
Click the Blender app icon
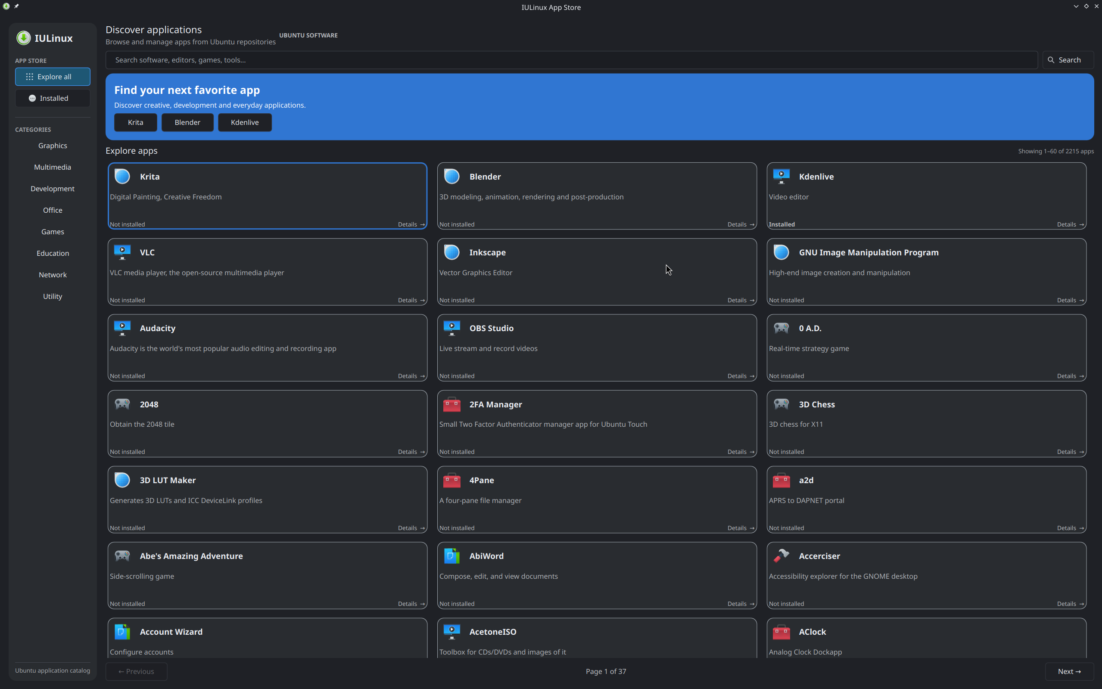pos(451,177)
